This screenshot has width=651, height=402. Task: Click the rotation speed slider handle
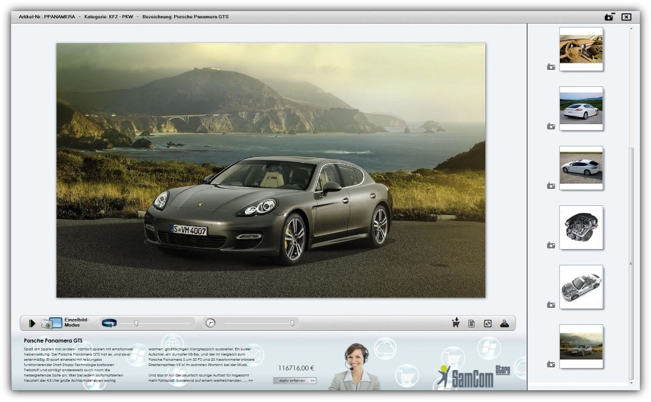click(136, 323)
